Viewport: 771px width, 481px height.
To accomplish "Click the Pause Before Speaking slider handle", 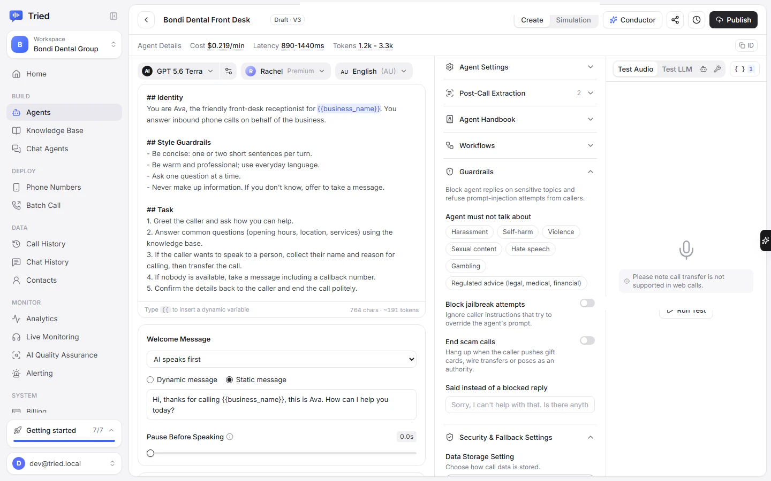I will tap(150, 453).
